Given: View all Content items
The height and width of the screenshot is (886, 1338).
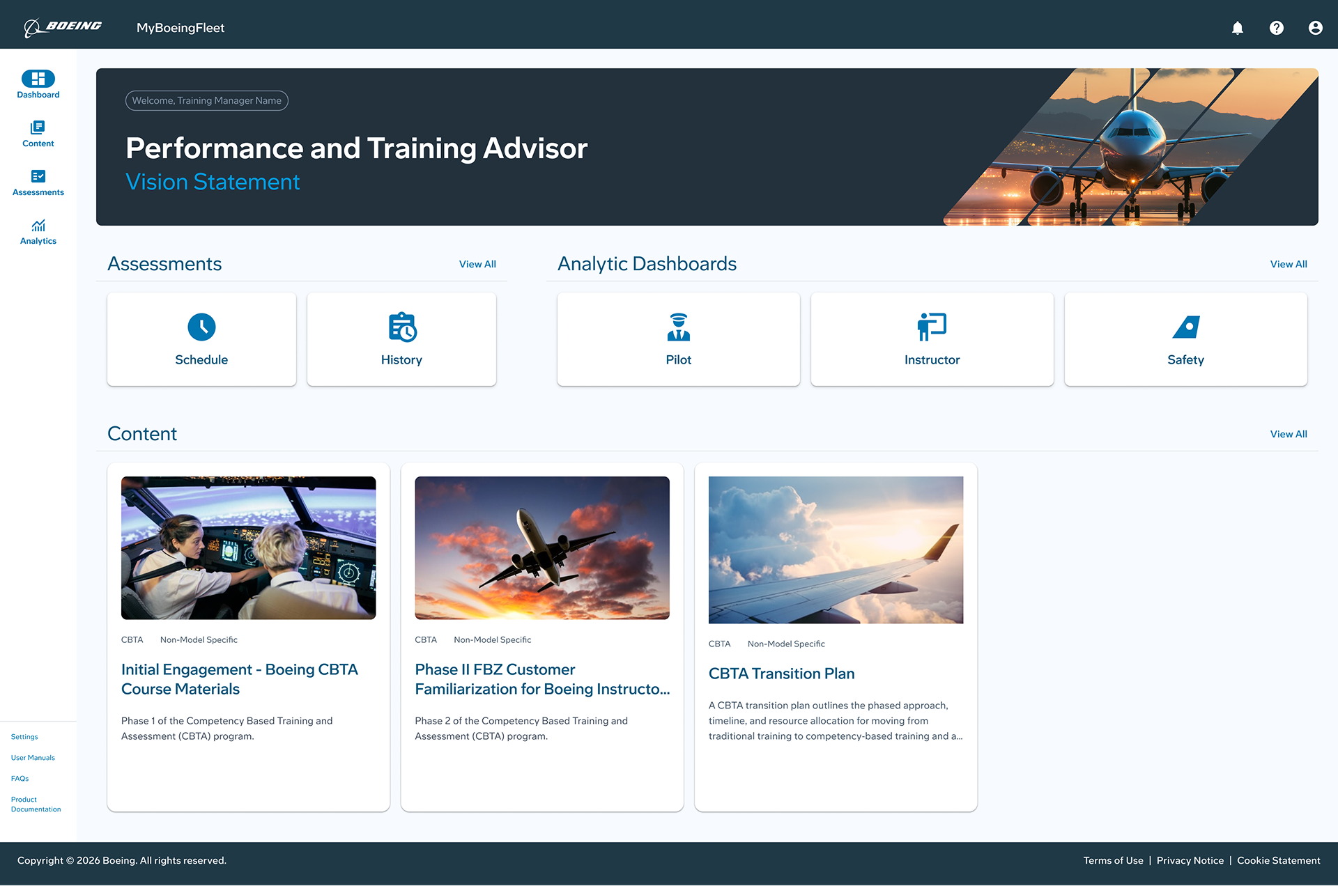Looking at the screenshot, I should pos(1289,434).
